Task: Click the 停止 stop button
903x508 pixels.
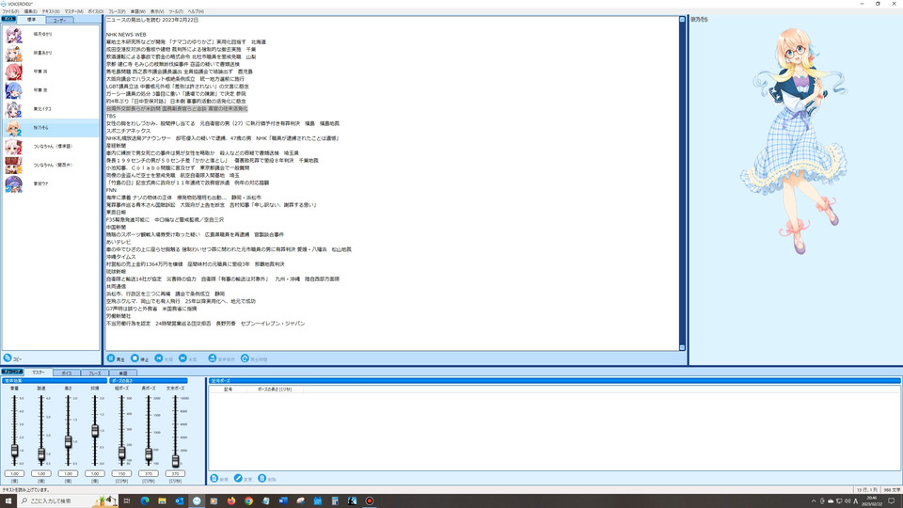Action: (x=140, y=358)
